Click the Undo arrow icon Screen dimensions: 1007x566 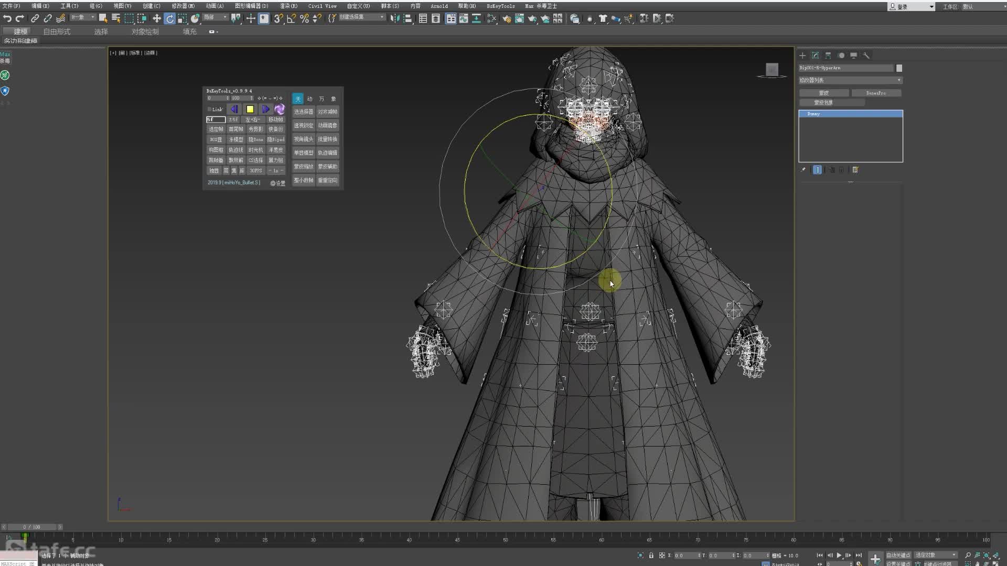[7, 18]
